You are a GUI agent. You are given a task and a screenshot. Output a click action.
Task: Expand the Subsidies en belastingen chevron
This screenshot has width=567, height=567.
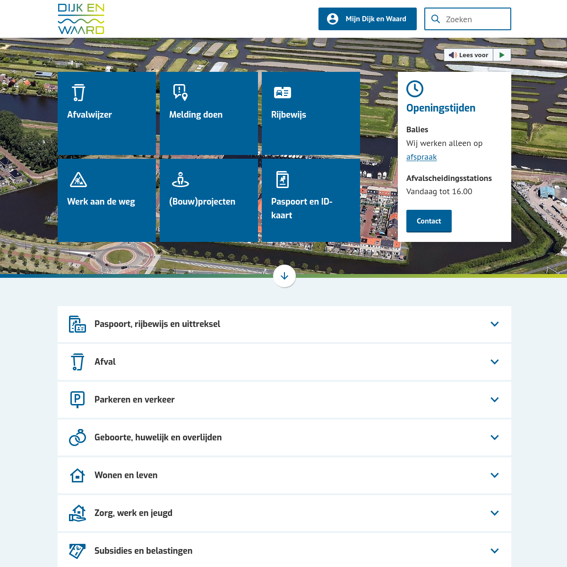tap(495, 551)
